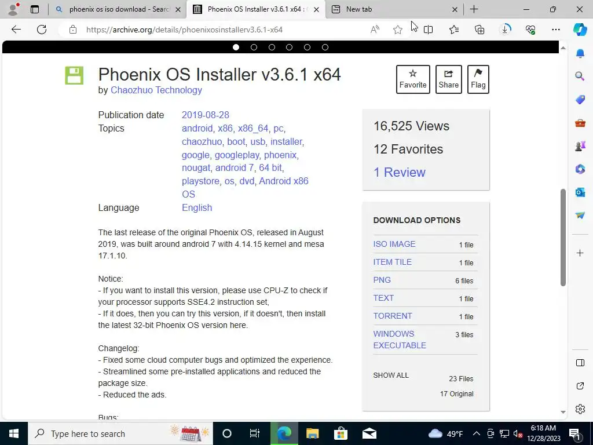Open sidebar Games chess icon
The width and height of the screenshot is (593, 445).
coord(580,145)
